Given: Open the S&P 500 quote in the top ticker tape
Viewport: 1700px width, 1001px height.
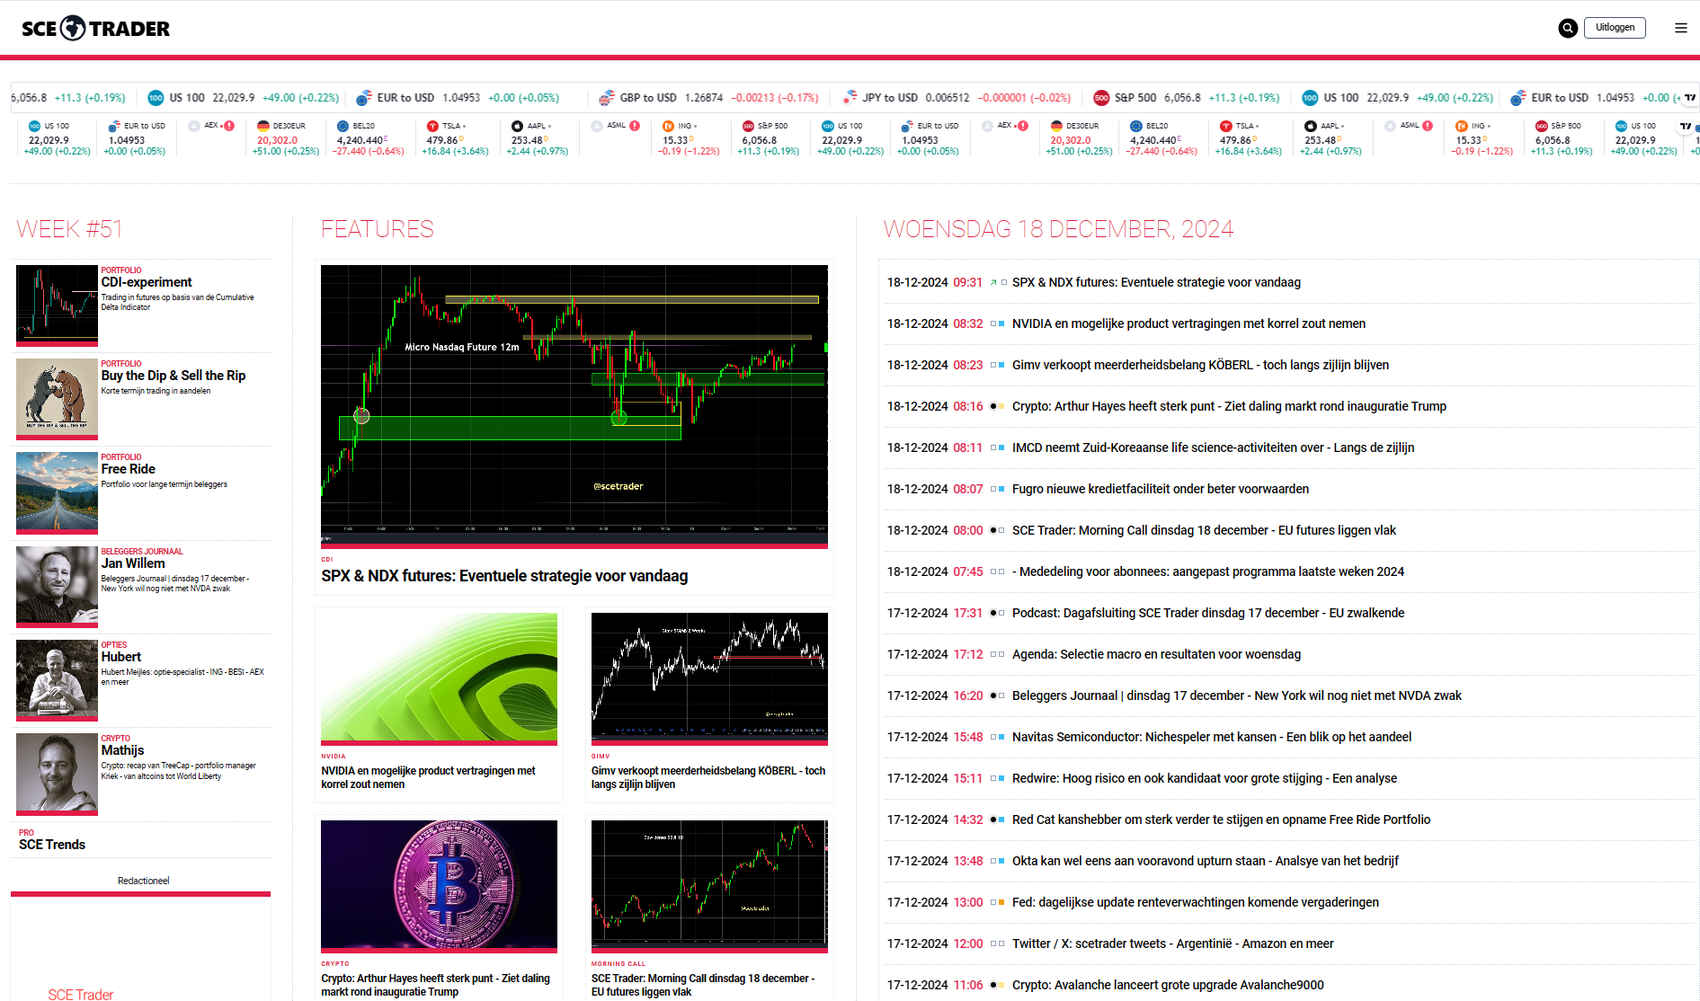Looking at the screenshot, I should 1186,98.
